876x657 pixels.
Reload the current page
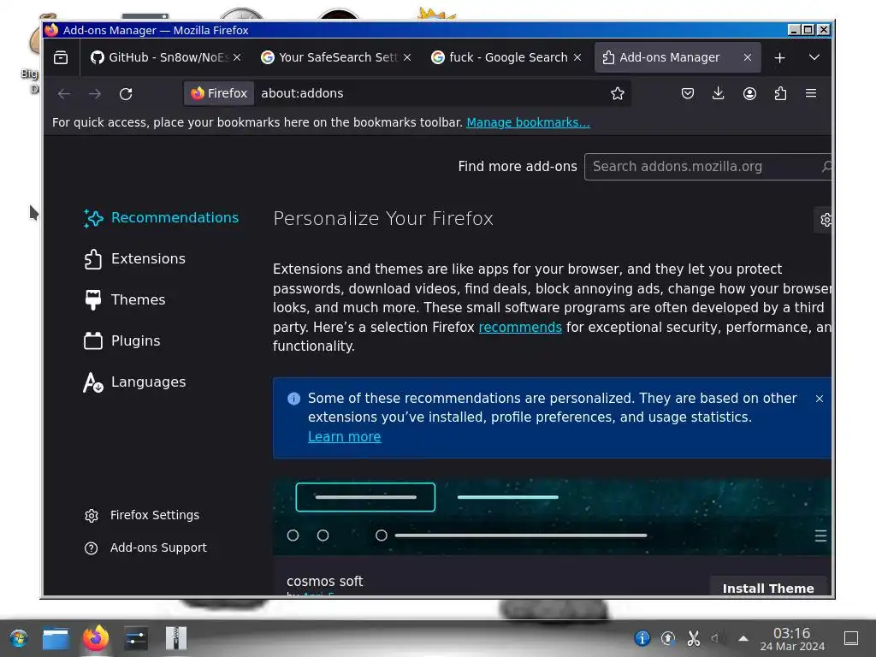pos(126,94)
